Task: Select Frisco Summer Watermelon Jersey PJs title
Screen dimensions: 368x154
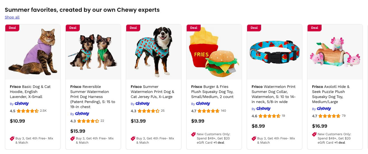Action: coord(153,92)
